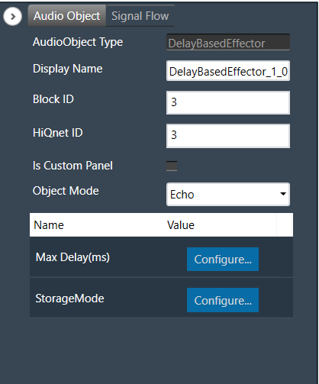Click the Object Mode label text

tap(66, 191)
